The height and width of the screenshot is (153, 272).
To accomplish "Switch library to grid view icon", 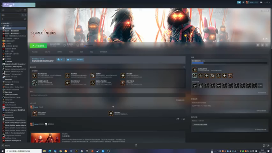I will (25, 10).
